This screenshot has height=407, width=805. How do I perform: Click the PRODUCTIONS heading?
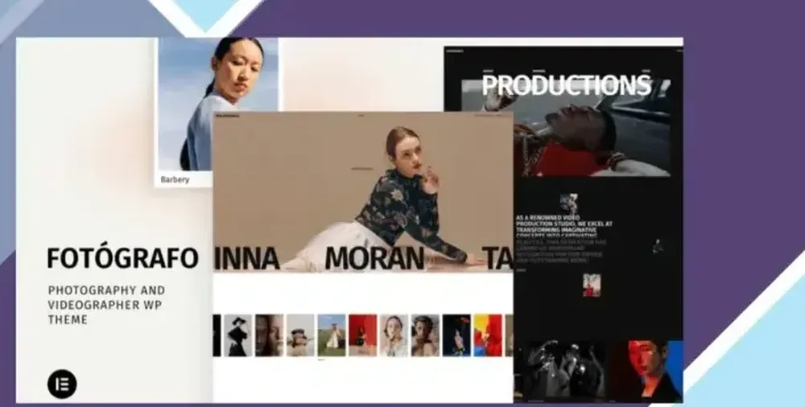566,85
